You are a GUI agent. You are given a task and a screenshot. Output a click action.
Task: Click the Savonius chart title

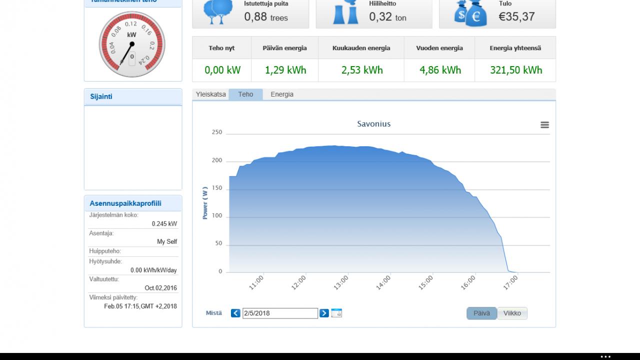coord(373,124)
